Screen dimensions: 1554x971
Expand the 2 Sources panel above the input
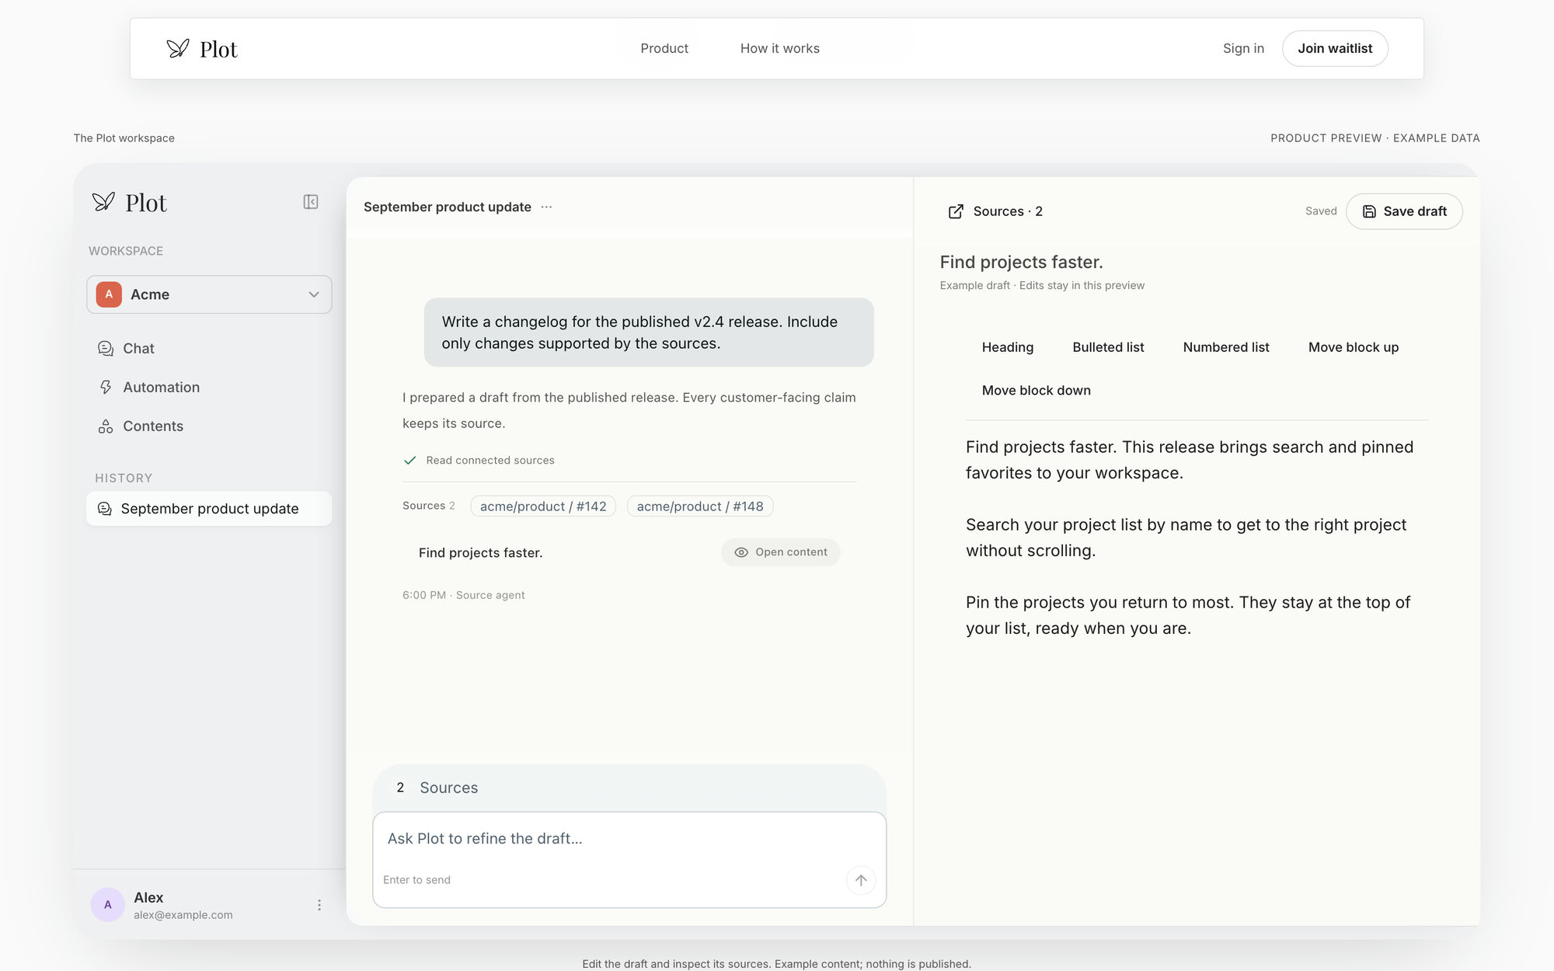629,788
